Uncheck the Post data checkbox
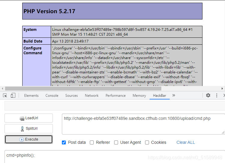 pos(64,142)
